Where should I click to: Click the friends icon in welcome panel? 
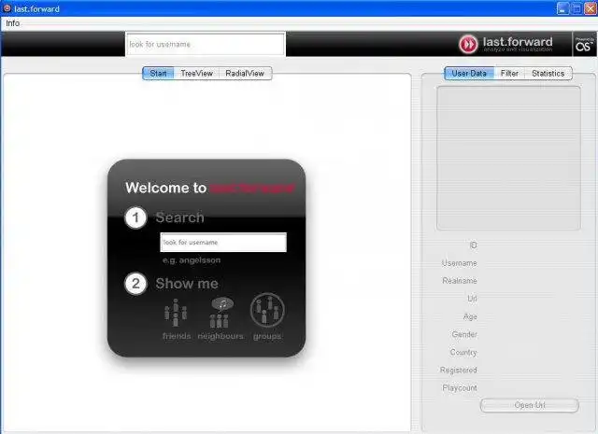point(176,313)
